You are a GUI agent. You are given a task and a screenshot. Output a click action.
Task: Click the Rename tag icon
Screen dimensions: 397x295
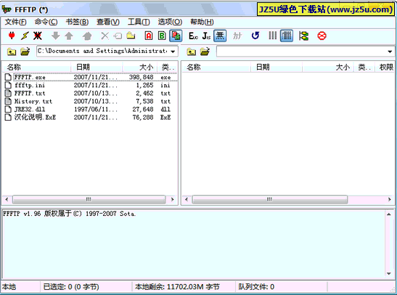(x=118, y=36)
